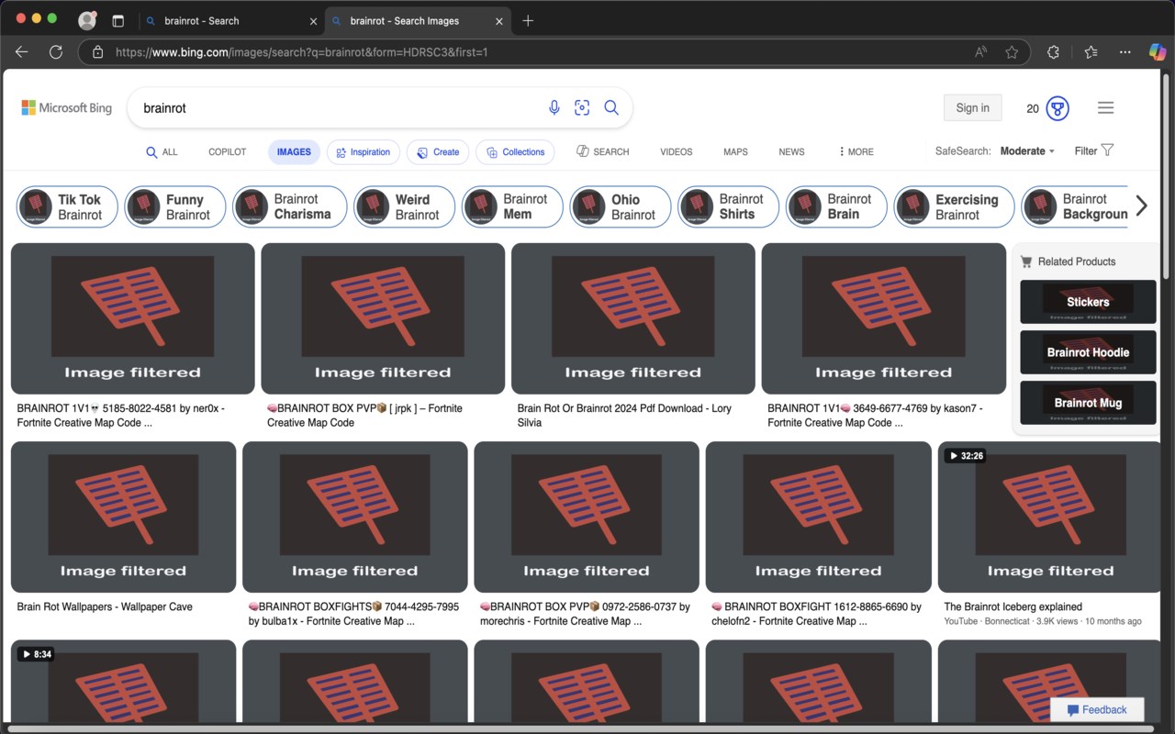Close the 'brainrot - Search' tab
The width and height of the screenshot is (1175, 734).
[313, 21]
